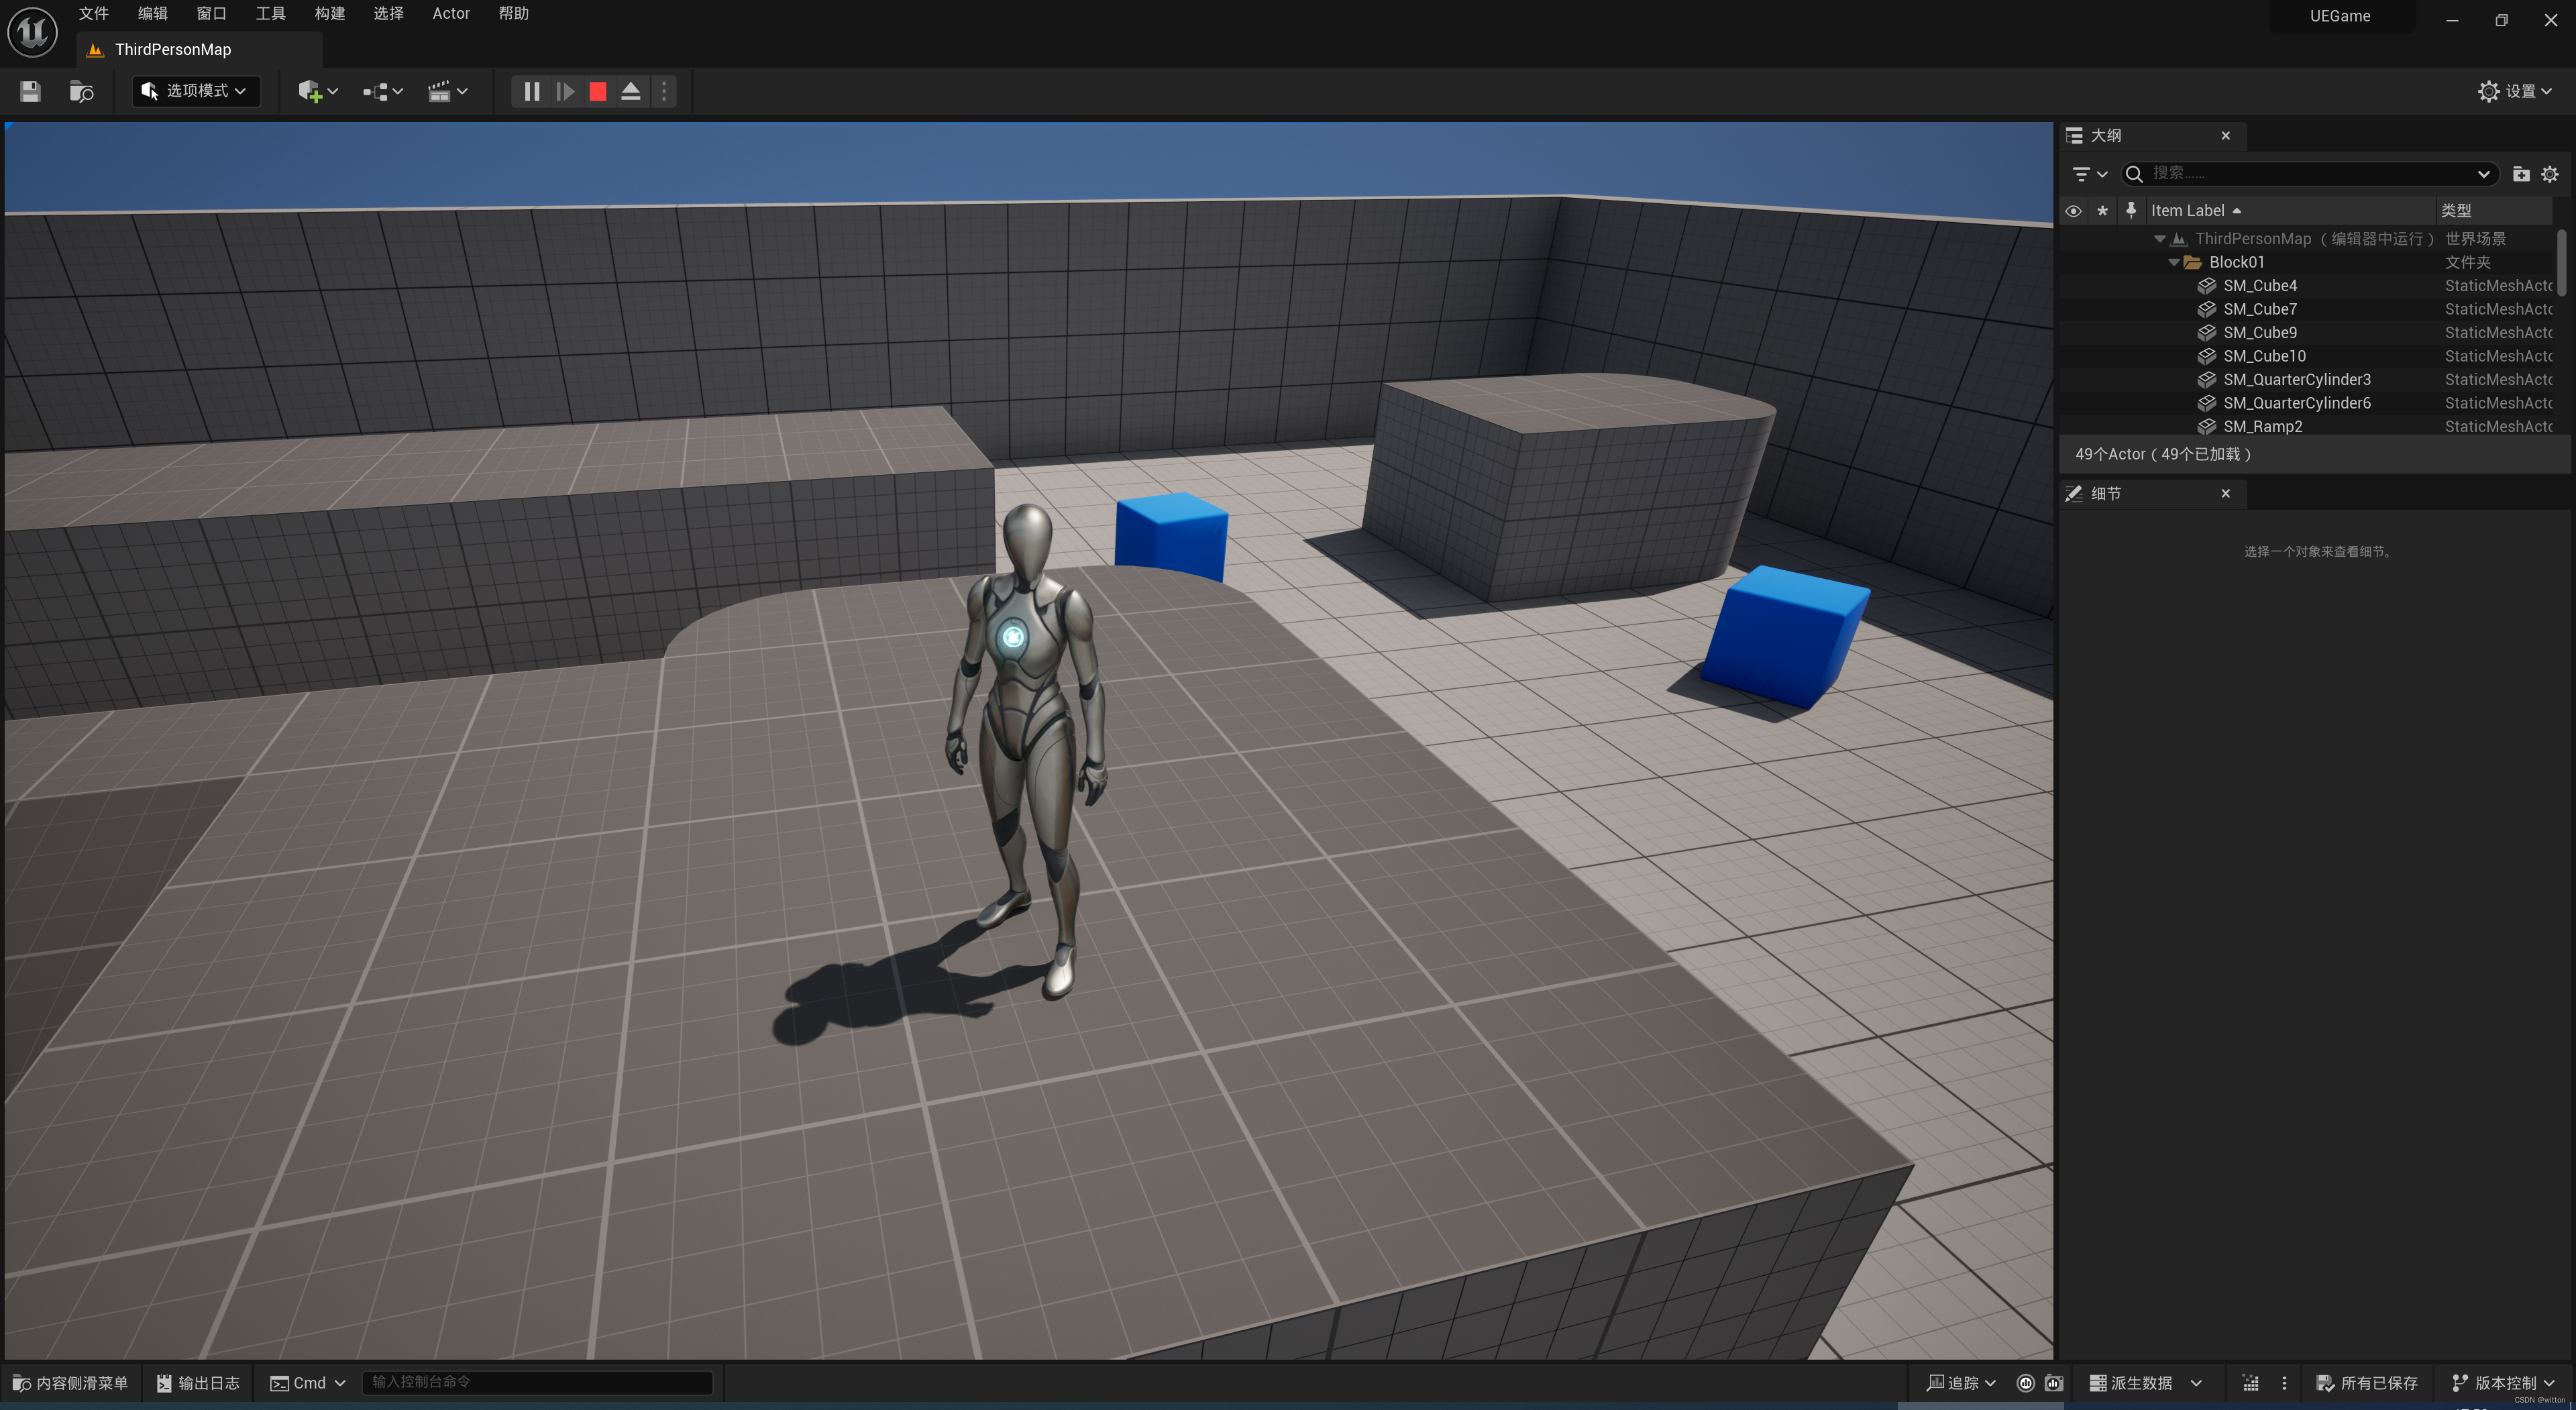Click the Save current level icon

pos(30,92)
